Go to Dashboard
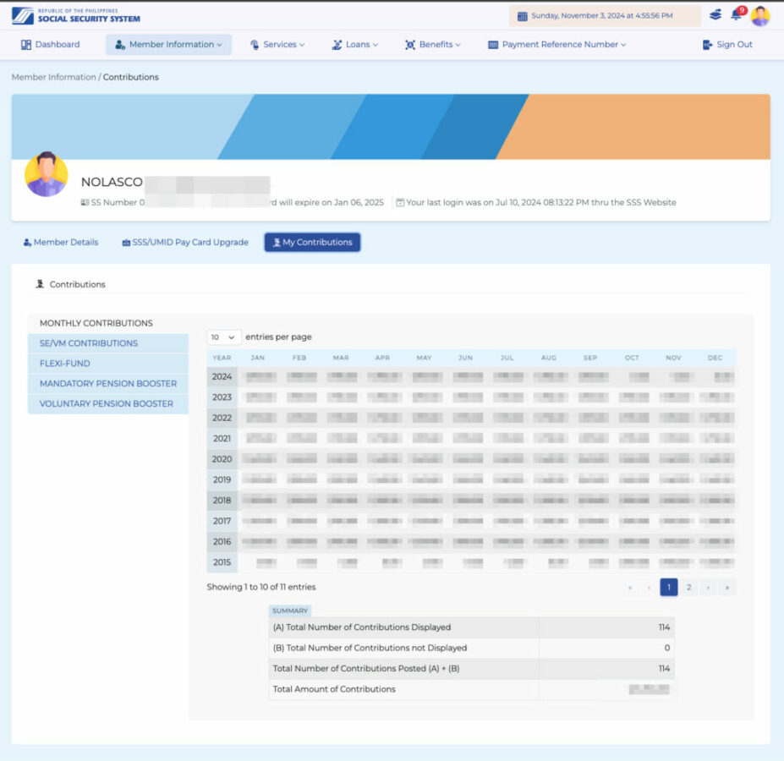 (50, 45)
